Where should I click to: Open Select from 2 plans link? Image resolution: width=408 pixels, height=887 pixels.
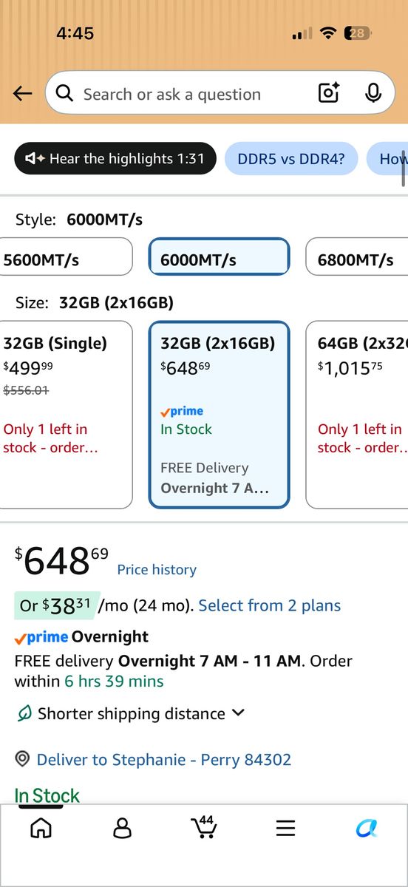(x=270, y=605)
